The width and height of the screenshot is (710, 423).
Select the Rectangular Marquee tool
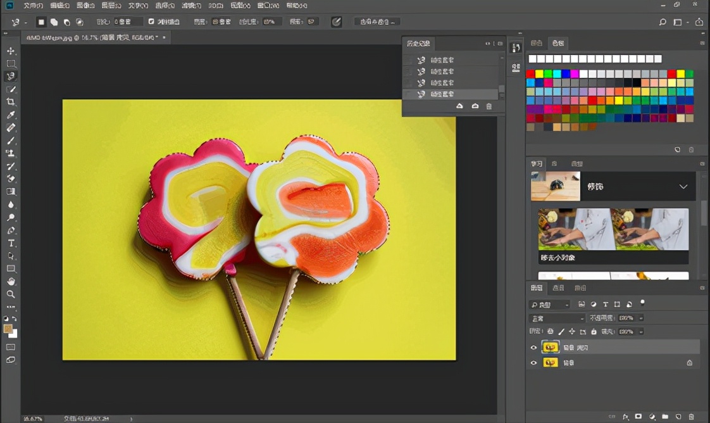point(11,63)
